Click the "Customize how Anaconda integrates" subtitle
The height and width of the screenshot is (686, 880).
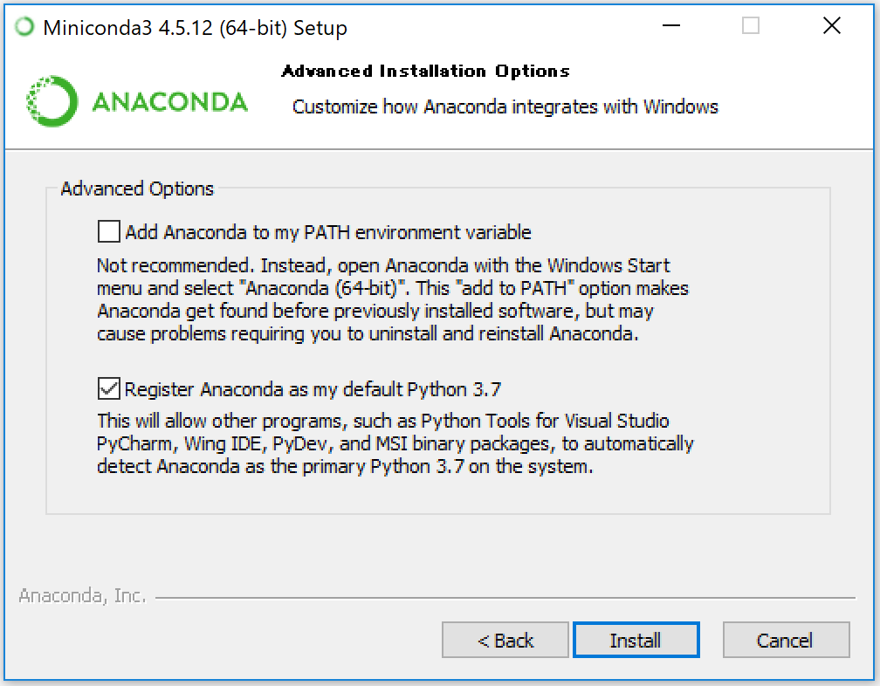(x=505, y=106)
